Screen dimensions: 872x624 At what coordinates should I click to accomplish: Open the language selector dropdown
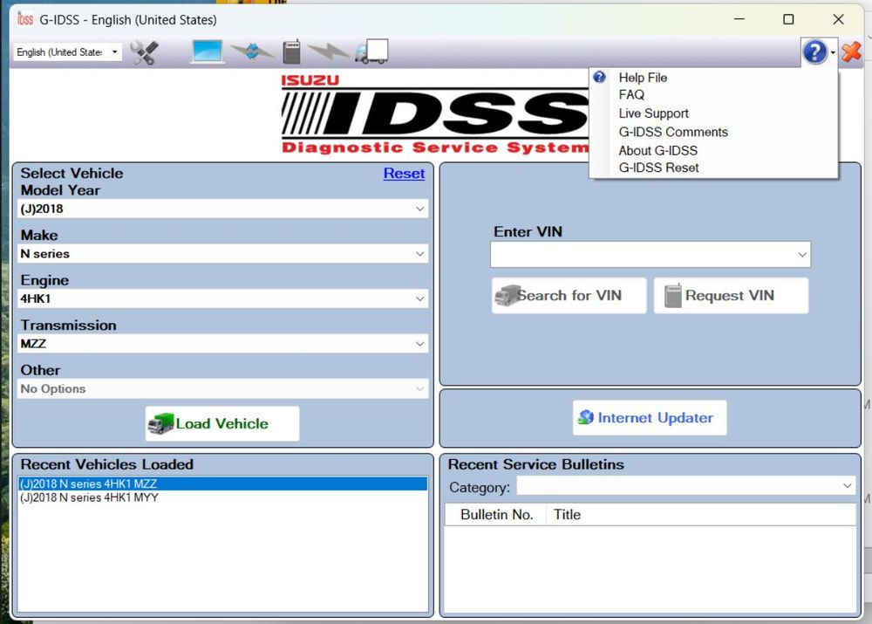point(114,52)
